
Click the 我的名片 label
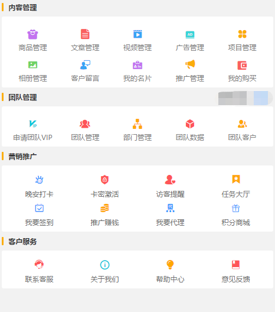pos(137,79)
